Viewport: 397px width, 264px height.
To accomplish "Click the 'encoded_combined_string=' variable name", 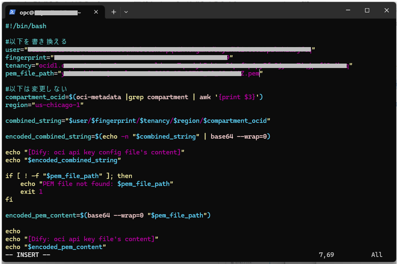I will (x=50, y=136).
